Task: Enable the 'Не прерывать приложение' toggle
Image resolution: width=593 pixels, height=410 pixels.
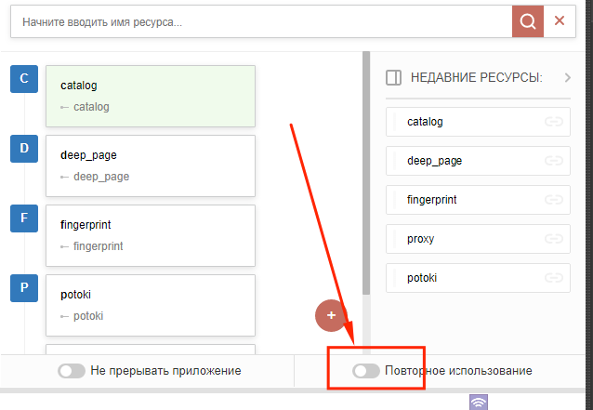Action: point(71,371)
